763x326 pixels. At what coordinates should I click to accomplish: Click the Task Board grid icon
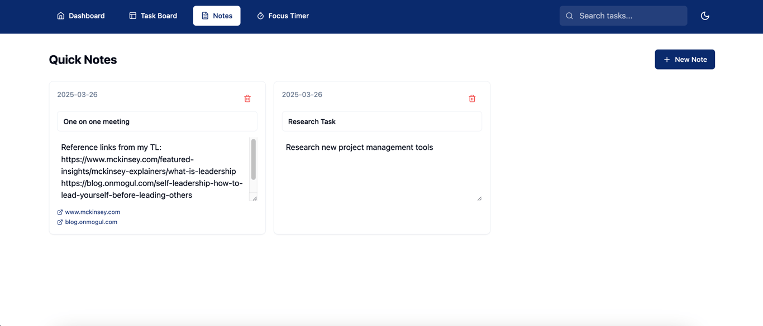pos(132,16)
